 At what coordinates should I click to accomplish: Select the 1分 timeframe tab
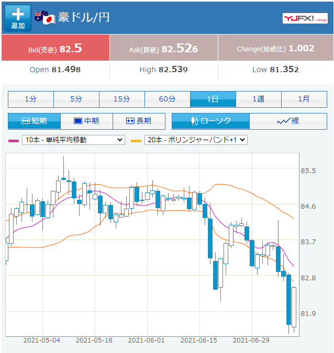click(31, 99)
